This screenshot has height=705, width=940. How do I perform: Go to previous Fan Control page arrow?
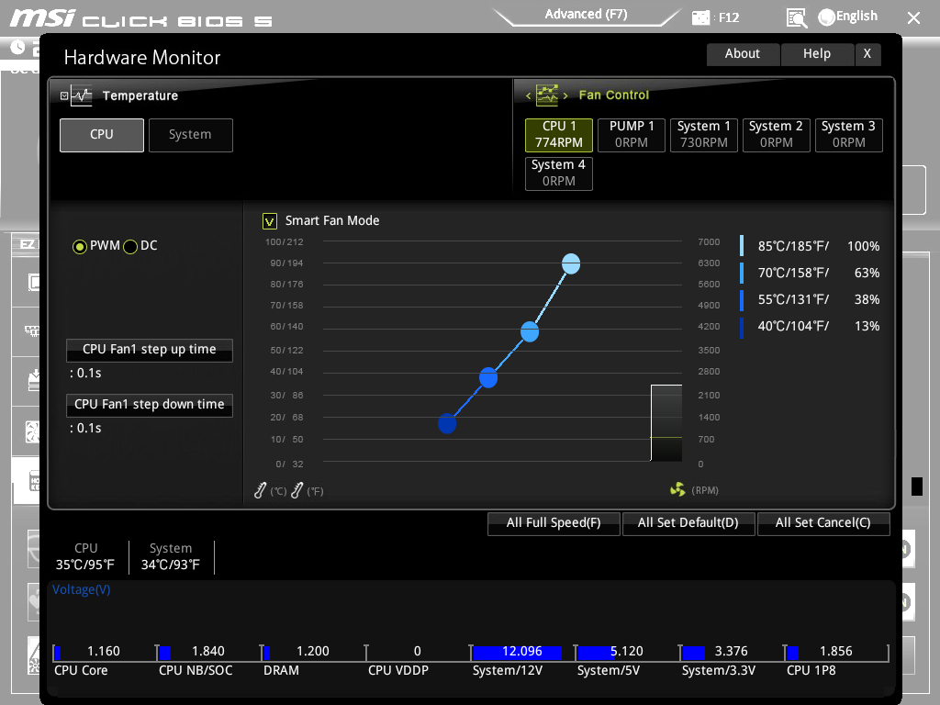(528, 95)
